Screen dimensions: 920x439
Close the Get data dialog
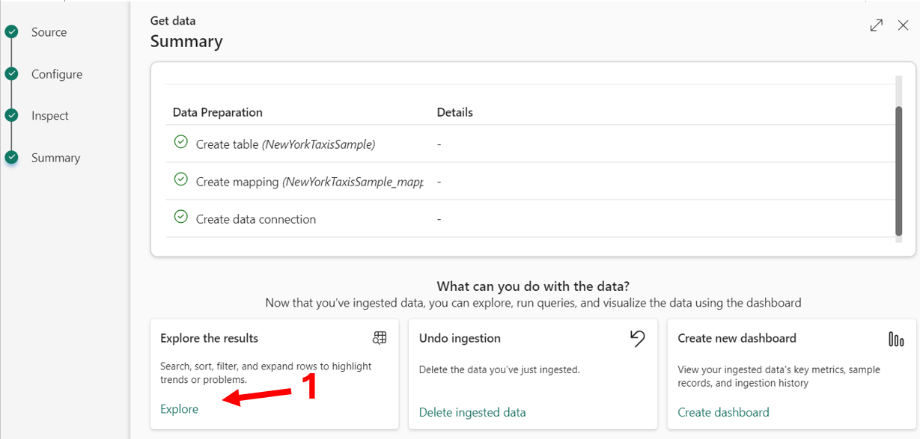[x=903, y=25]
